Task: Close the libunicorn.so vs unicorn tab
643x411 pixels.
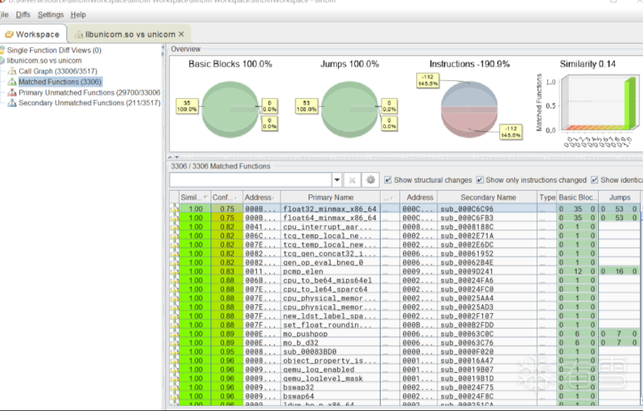Action: tap(181, 35)
